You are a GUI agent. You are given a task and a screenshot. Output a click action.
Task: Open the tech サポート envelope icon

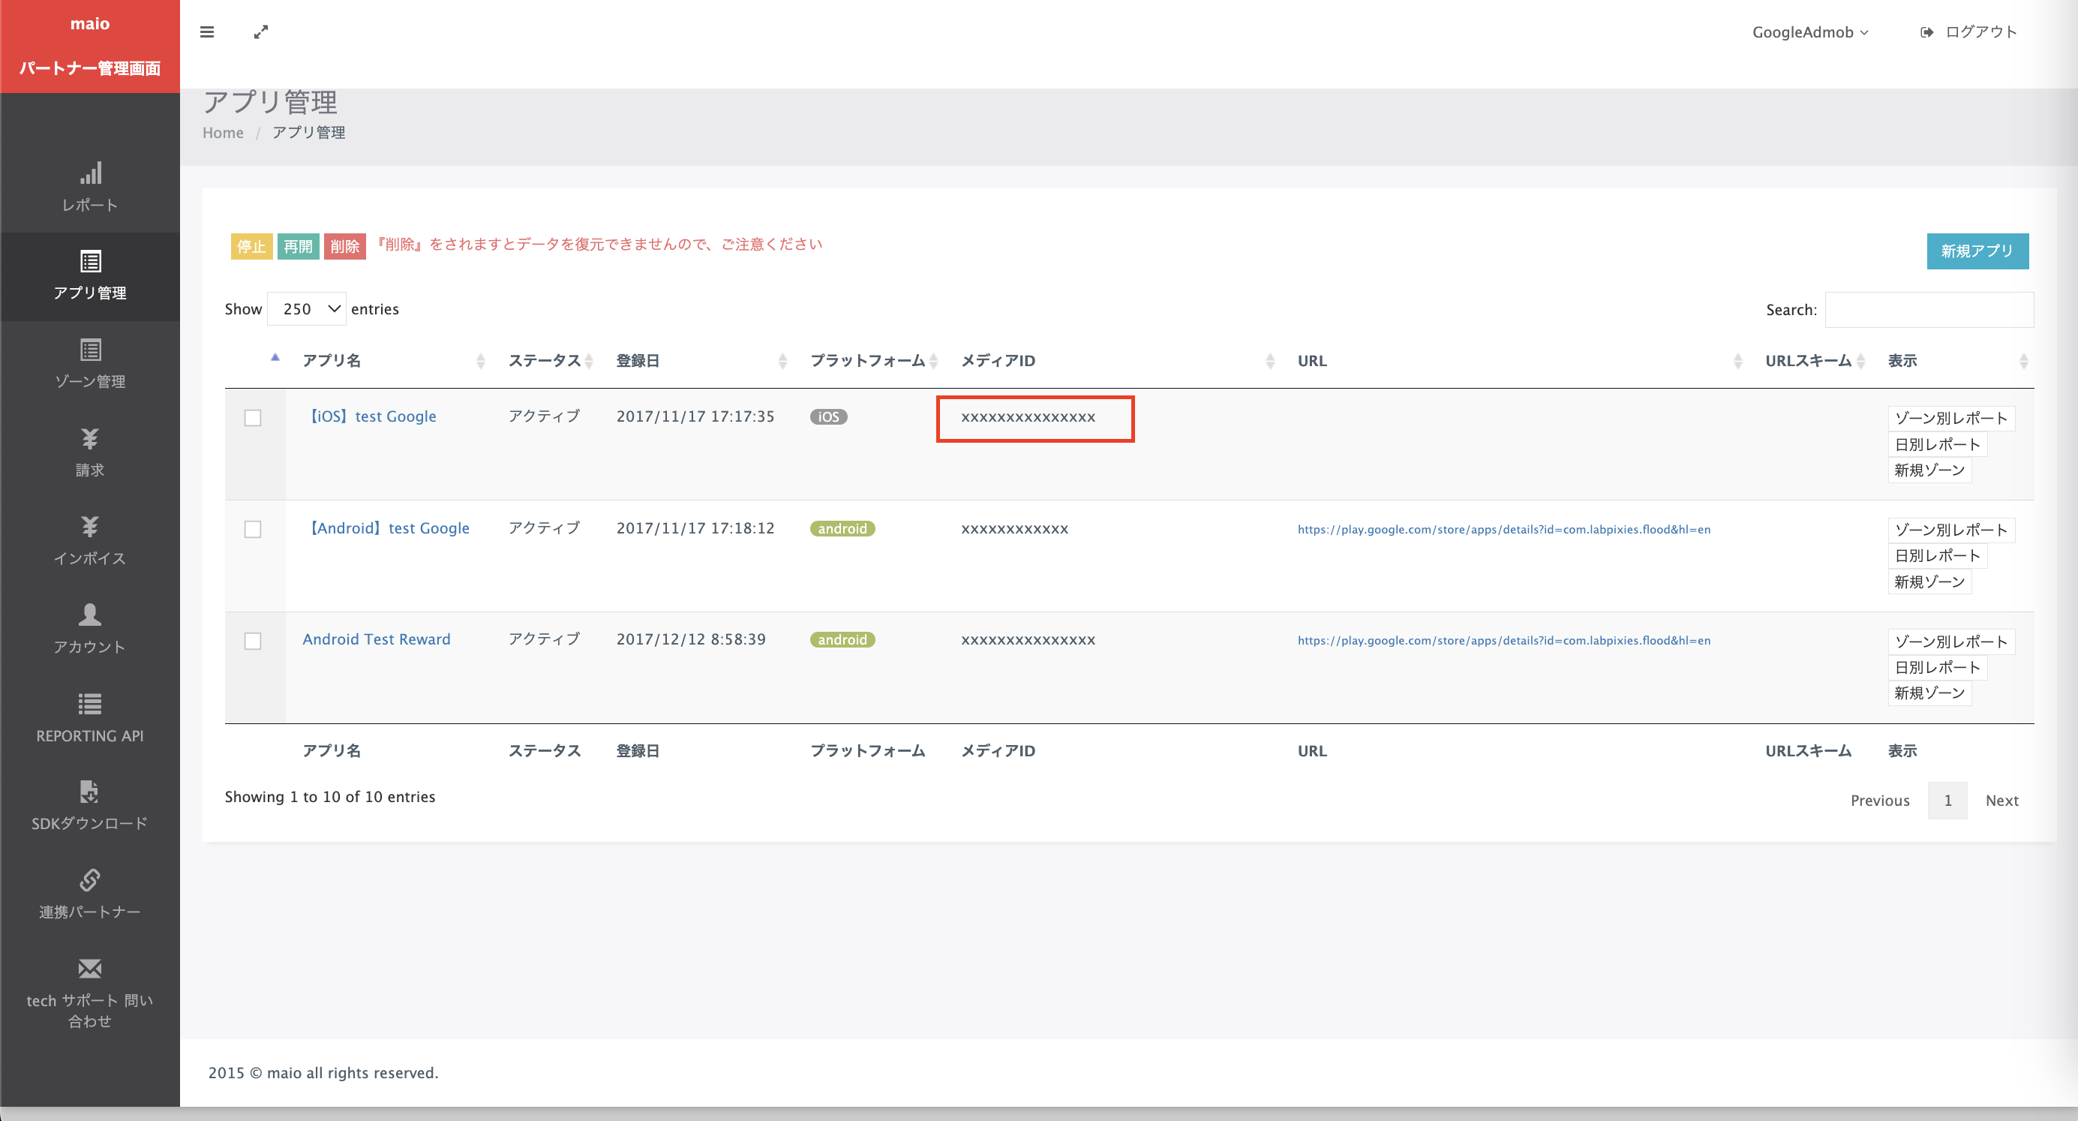[90, 969]
